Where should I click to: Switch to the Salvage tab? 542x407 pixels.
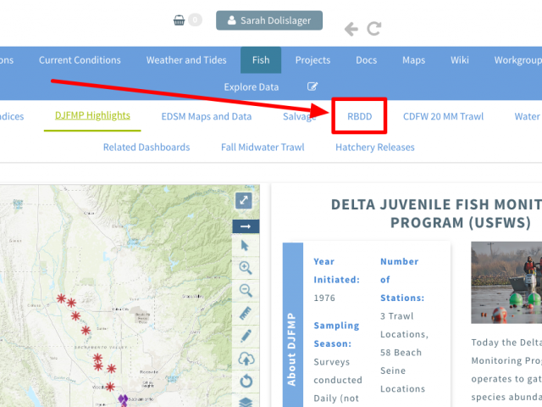click(299, 117)
